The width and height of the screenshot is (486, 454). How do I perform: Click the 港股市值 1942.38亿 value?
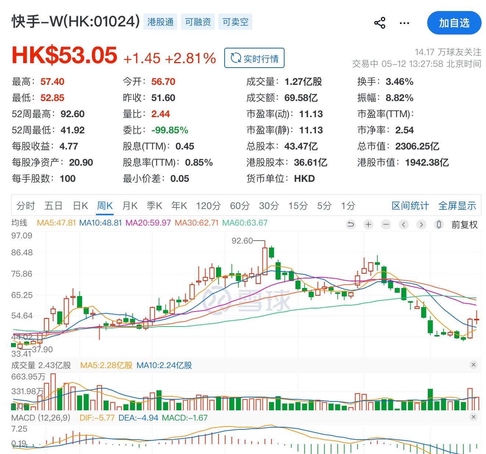[427, 162]
